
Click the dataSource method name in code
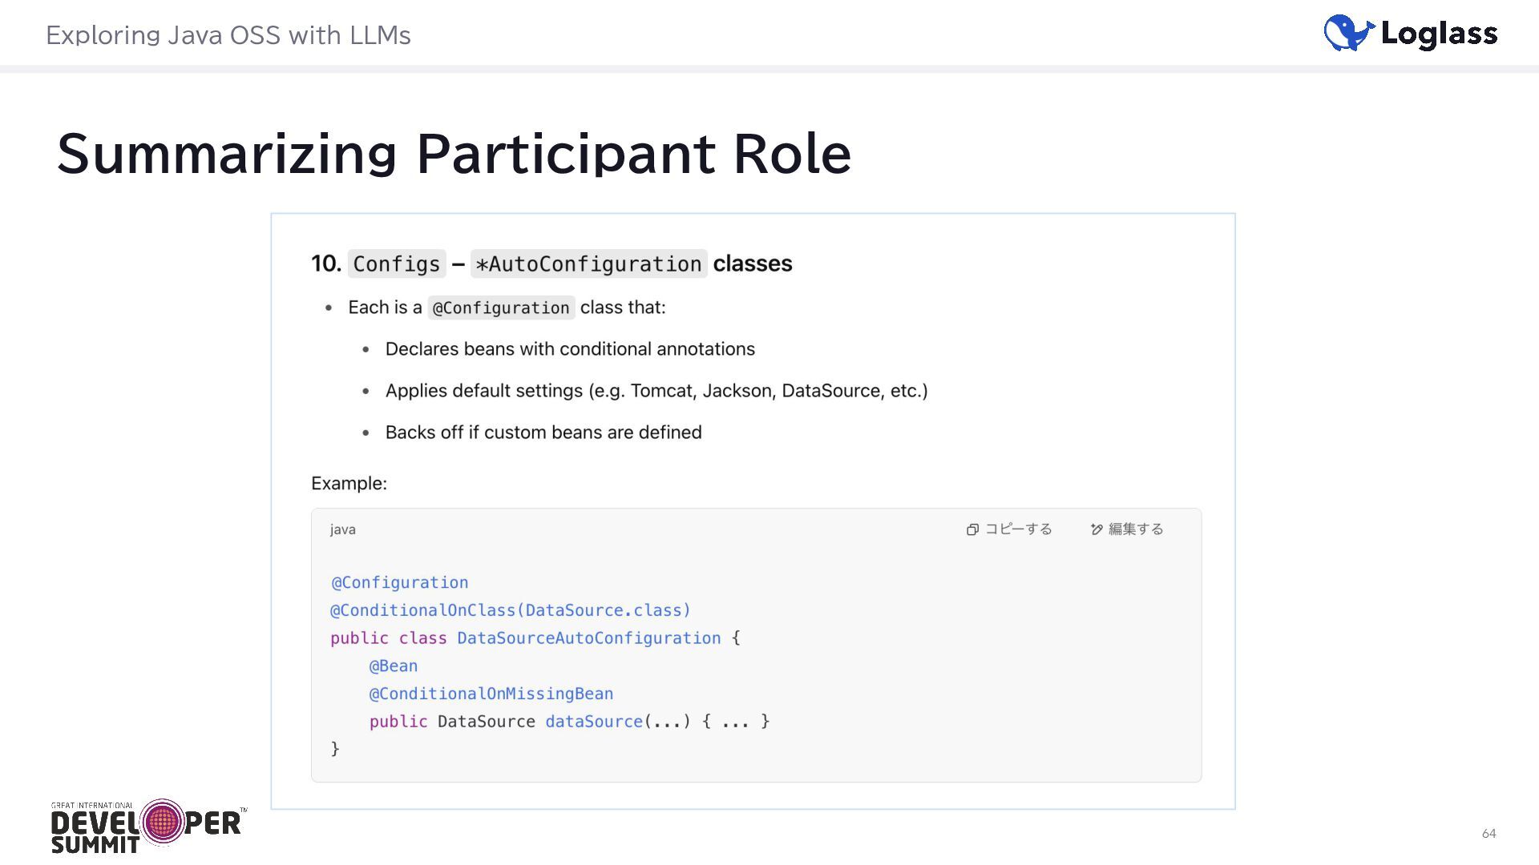pos(593,722)
